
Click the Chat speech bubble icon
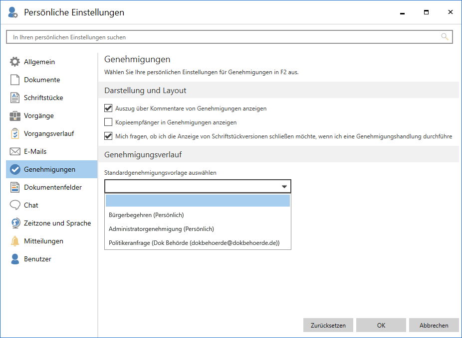coord(15,206)
